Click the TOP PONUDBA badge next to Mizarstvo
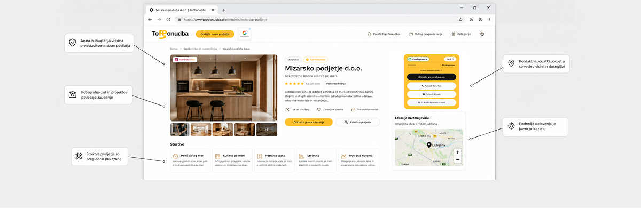Image resolution: width=641 pixels, height=210 pixels. (x=315, y=60)
